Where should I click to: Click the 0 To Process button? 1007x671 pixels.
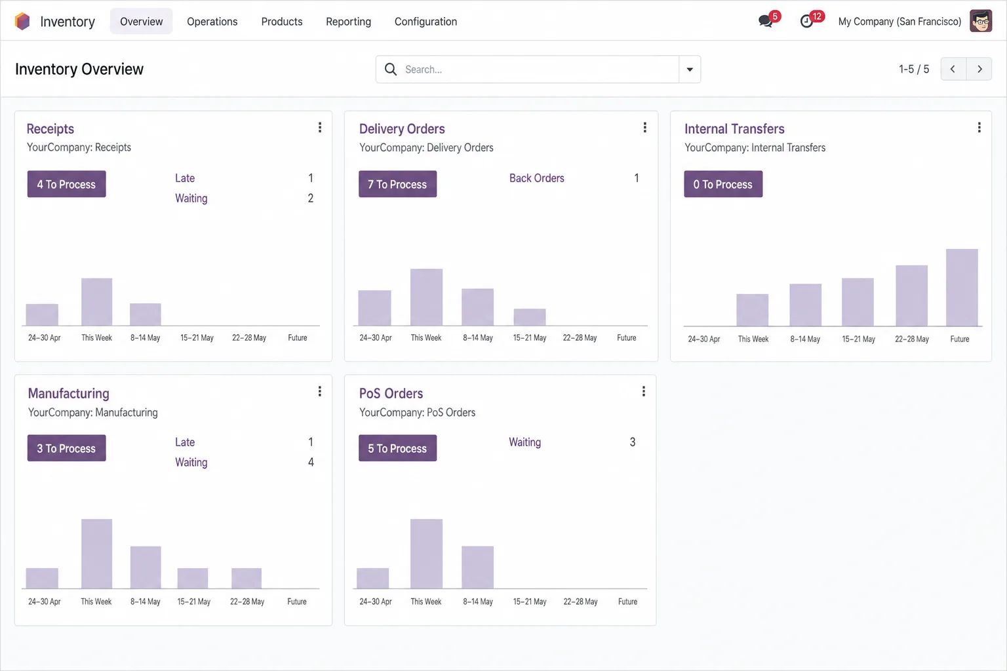pyautogui.click(x=723, y=184)
